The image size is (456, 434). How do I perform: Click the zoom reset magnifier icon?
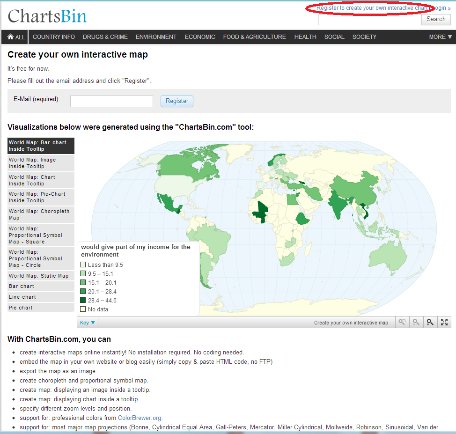pyautogui.click(x=402, y=322)
